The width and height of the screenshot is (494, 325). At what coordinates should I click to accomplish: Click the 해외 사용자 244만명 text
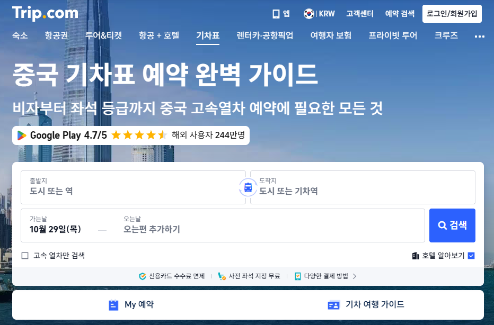208,135
